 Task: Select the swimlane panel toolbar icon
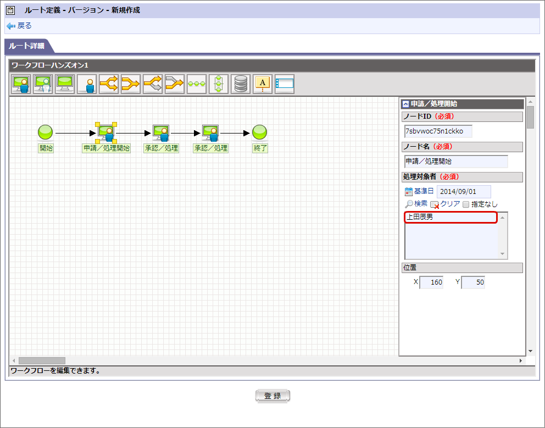coord(285,84)
